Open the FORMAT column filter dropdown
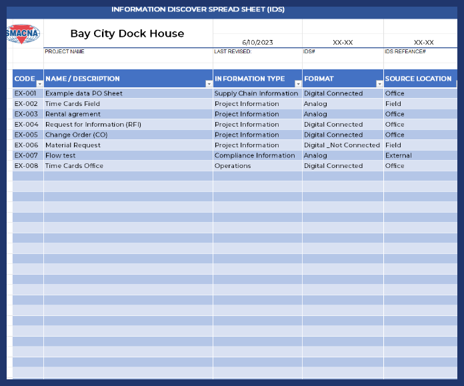Screen dimensions: 464x386 tap(379, 84)
